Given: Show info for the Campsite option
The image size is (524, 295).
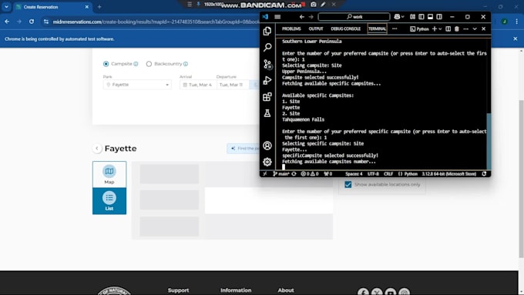Looking at the screenshot, I should click(x=136, y=64).
